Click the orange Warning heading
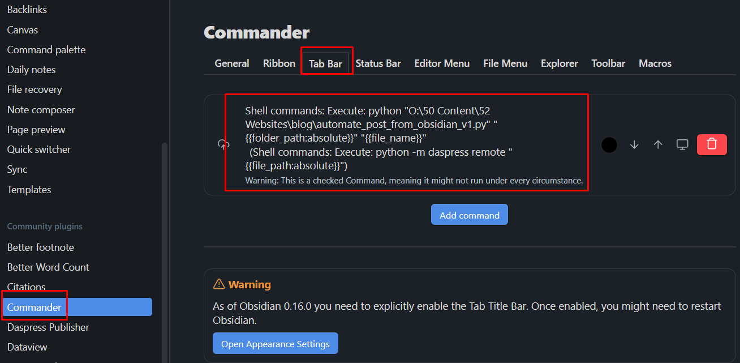This screenshot has width=740, height=363. [249, 284]
